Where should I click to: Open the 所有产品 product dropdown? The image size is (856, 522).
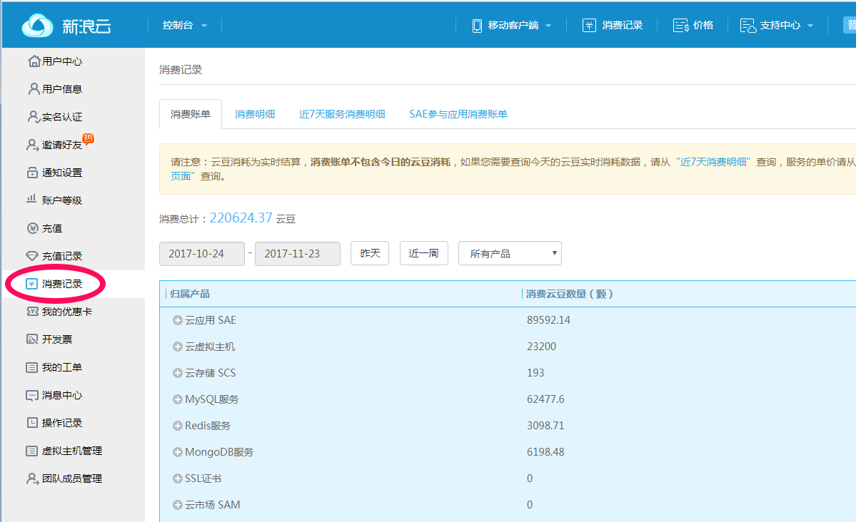pos(510,253)
